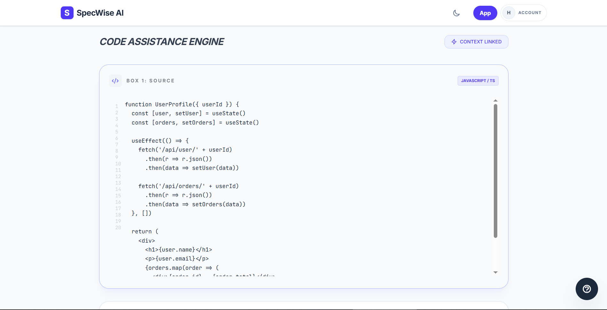Click the '{orders.map(order => (' line
Image resolution: width=607 pixels, height=310 pixels.
(182, 268)
